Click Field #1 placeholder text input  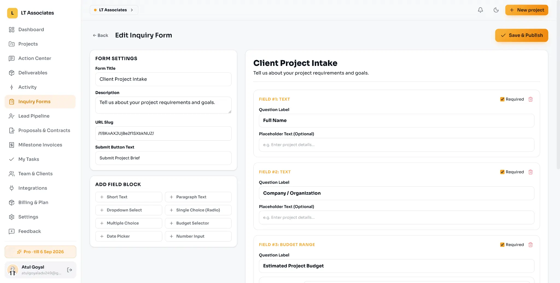click(x=396, y=145)
